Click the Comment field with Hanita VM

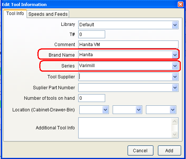pyautogui.click(x=128, y=45)
